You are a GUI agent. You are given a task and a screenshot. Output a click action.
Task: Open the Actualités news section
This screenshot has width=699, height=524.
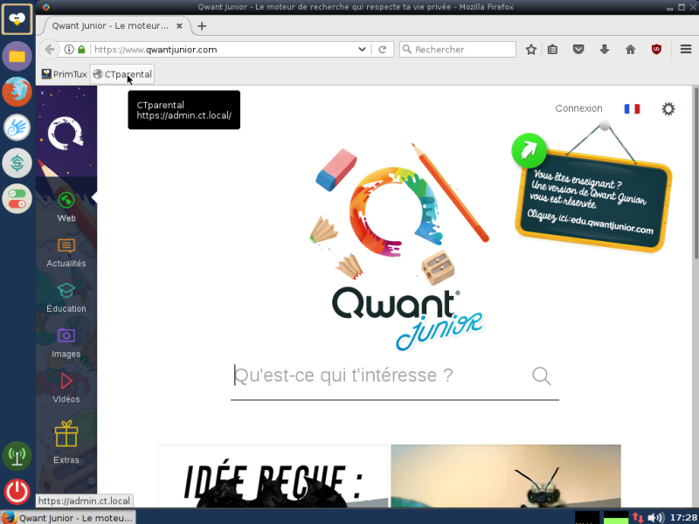click(x=66, y=252)
